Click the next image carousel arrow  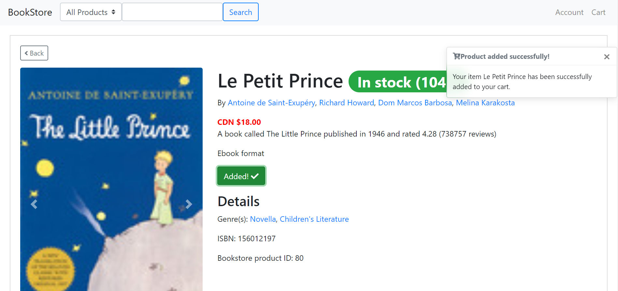point(189,204)
